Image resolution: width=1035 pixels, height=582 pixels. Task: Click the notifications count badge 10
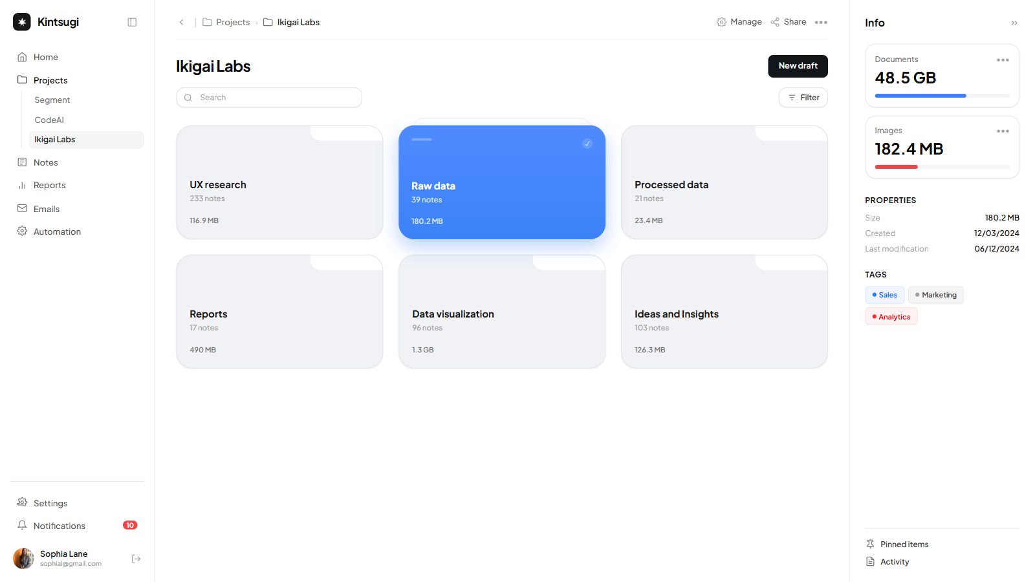click(x=130, y=525)
